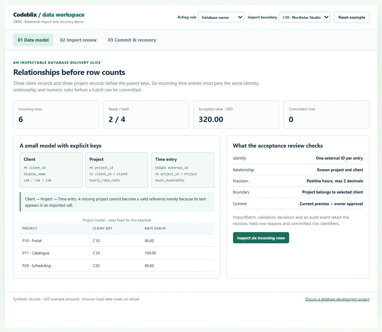Click the P11 · Catalogue project cell
Screen dimensions: 382x332
click(x=36, y=253)
